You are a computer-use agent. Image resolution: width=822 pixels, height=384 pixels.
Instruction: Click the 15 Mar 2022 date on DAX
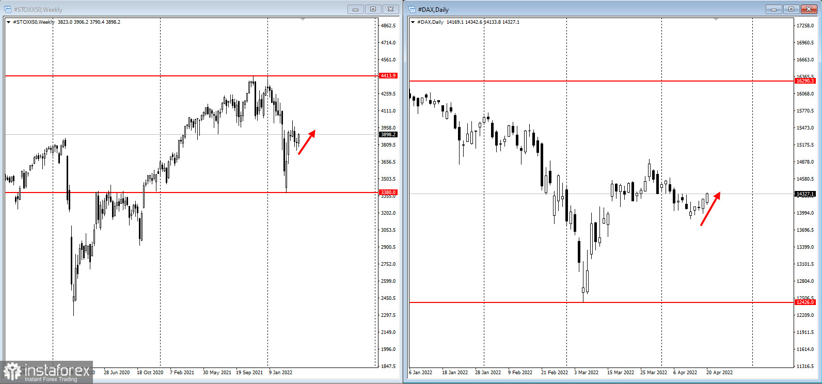point(621,373)
